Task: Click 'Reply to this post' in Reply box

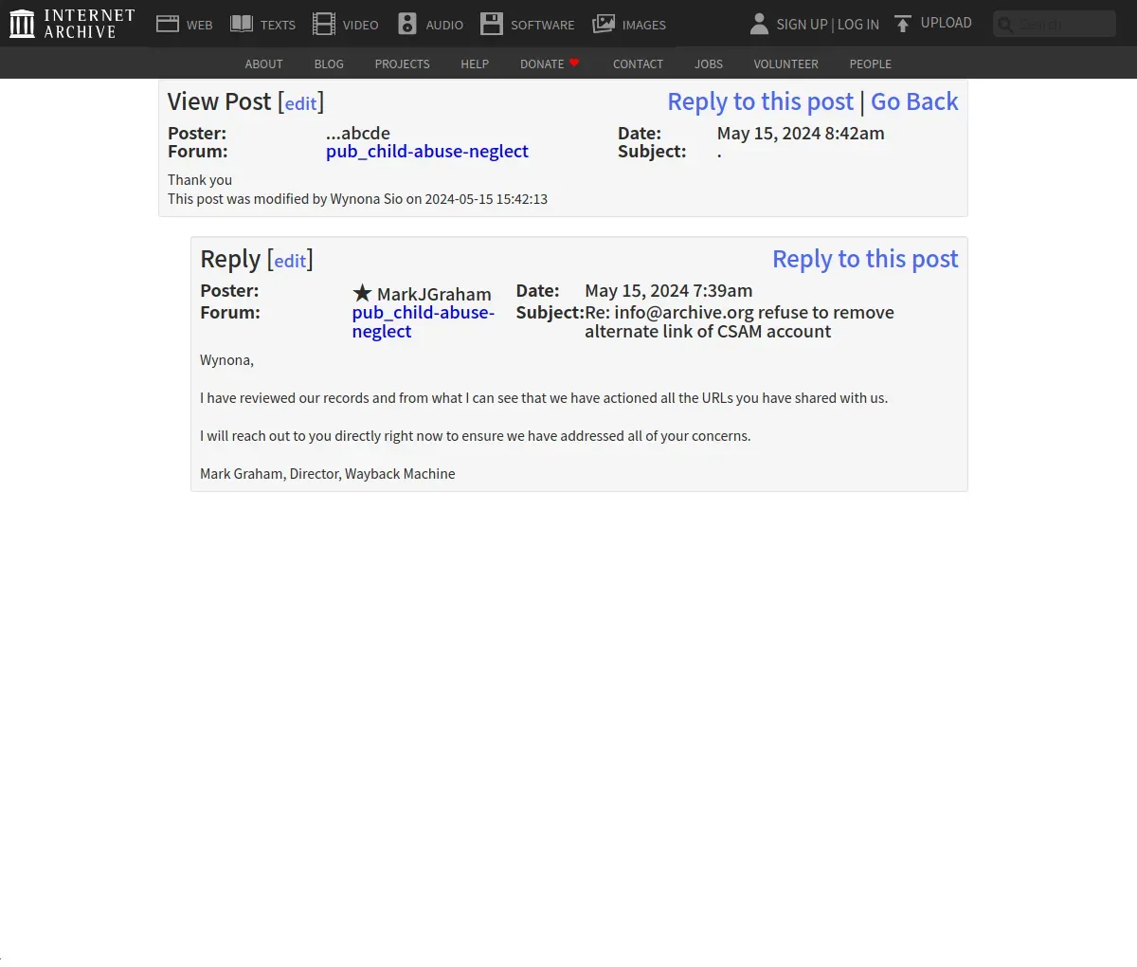Action: (x=865, y=259)
